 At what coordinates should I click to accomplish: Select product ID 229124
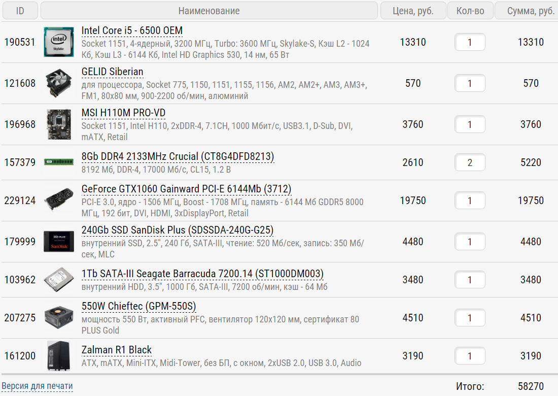pos(20,201)
